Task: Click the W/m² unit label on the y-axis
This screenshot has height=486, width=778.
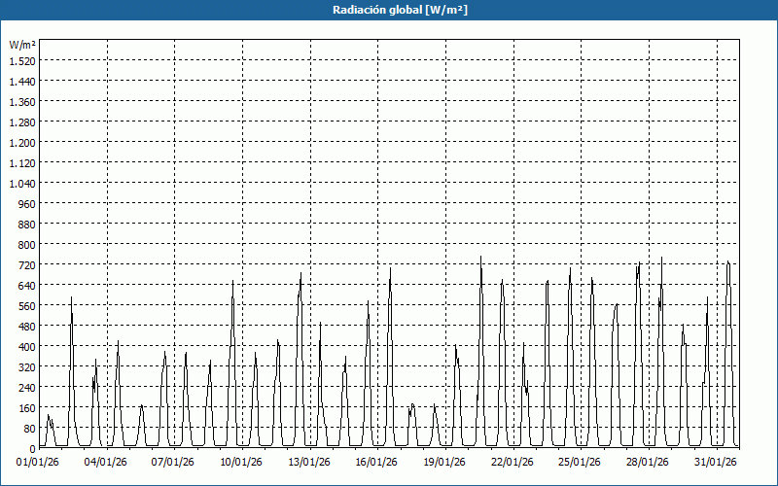Action: (22, 45)
